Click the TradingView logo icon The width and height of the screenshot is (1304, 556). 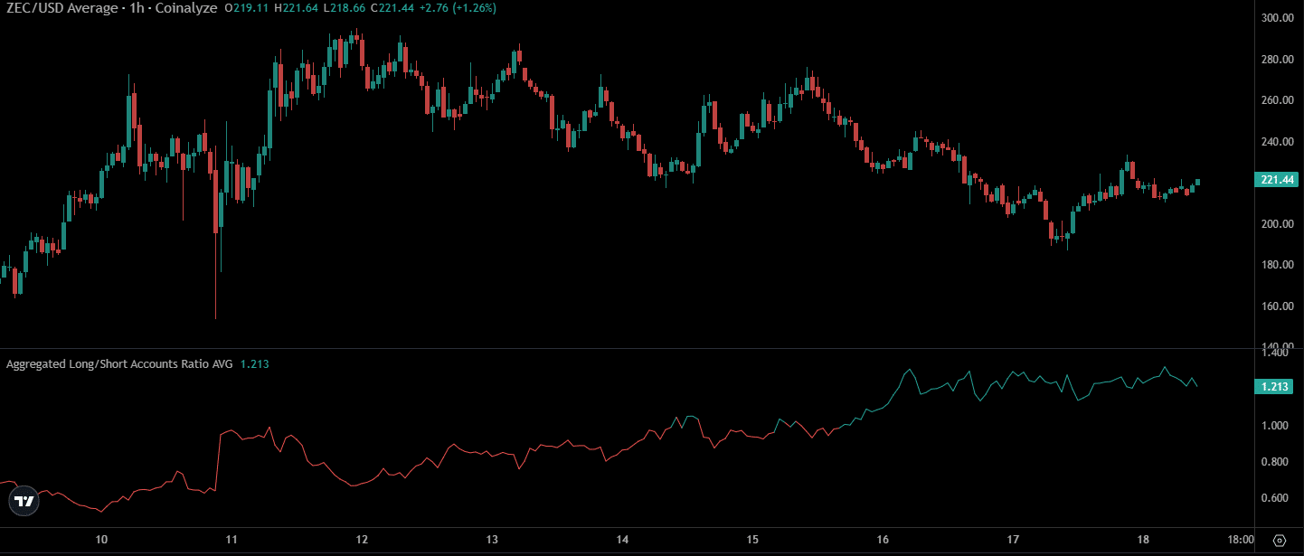[x=24, y=501]
